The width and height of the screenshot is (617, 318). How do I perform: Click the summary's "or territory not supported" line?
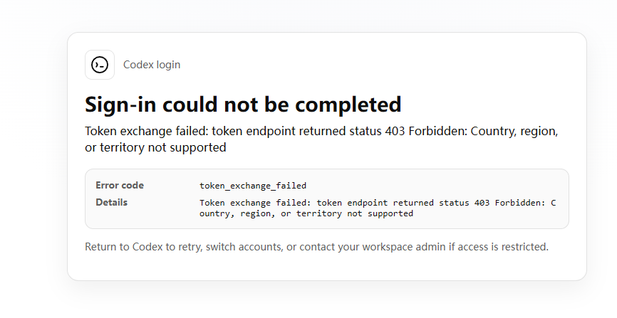tap(155, 147)
